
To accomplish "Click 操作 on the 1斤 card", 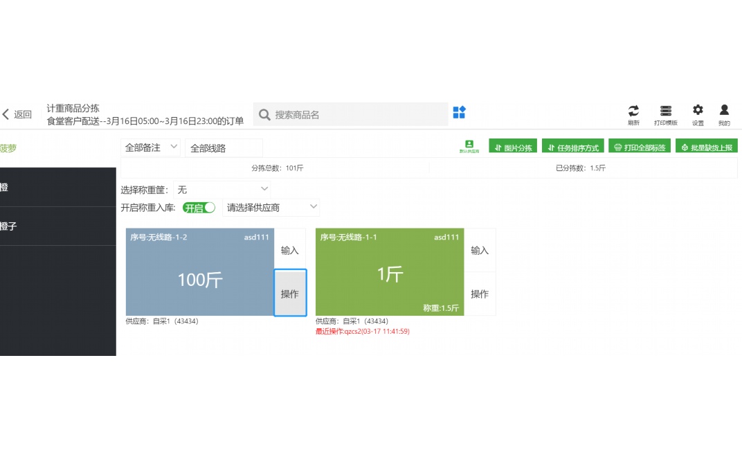I will [x=480, y=294].
